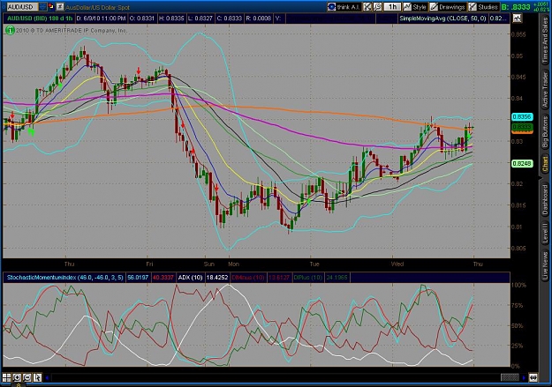
Task: Click the DIPlus (10) study label
Action: click(x=307, y=278)
